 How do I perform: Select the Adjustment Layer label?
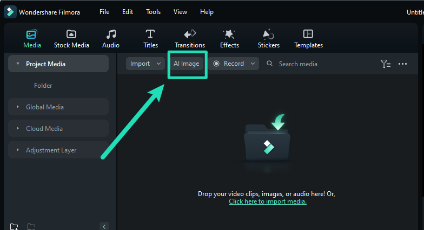(x=51, y=150)
